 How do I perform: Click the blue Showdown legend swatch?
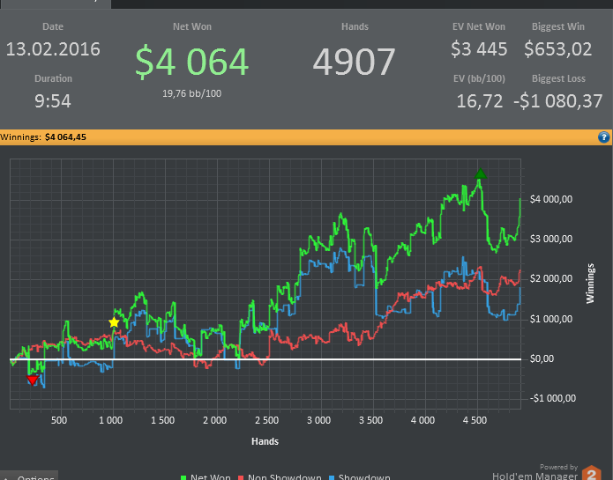tap(332, 477)
